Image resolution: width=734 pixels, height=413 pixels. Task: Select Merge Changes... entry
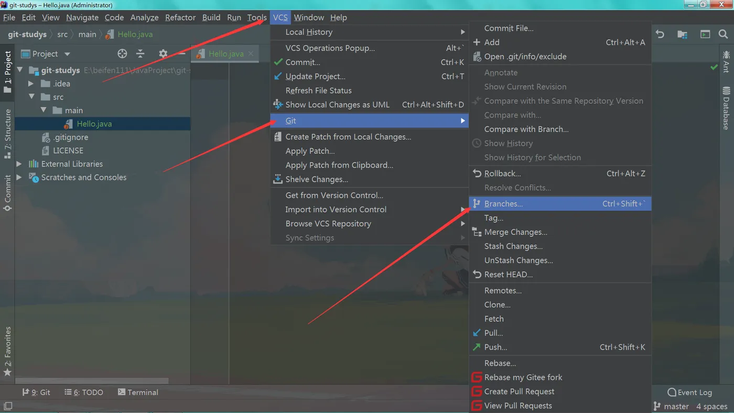560,232
